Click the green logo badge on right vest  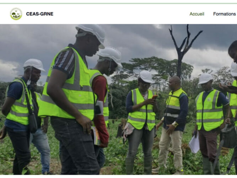[x=209, y=99]
